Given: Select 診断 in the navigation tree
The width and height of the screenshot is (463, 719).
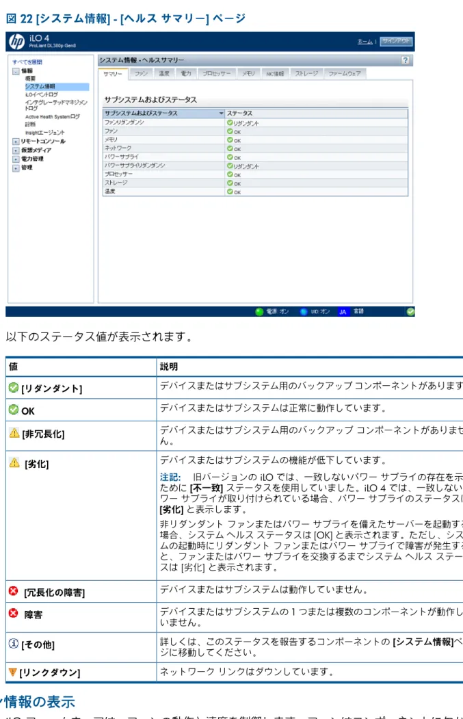Looking at the screenshot, I should point(30,125).
